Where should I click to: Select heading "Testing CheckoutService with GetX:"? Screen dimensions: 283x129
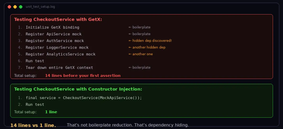(x=58, y=19)
